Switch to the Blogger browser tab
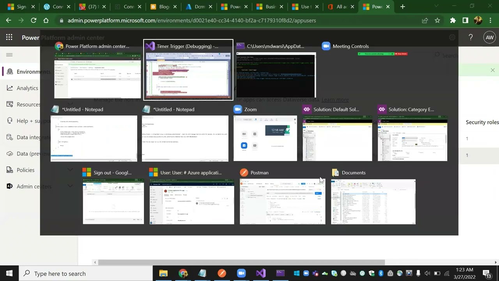This screenshot has height=281, width=499. click(x=163, y=7)
